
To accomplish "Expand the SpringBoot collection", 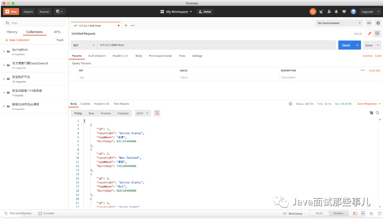I will click(x=4, y=52).
